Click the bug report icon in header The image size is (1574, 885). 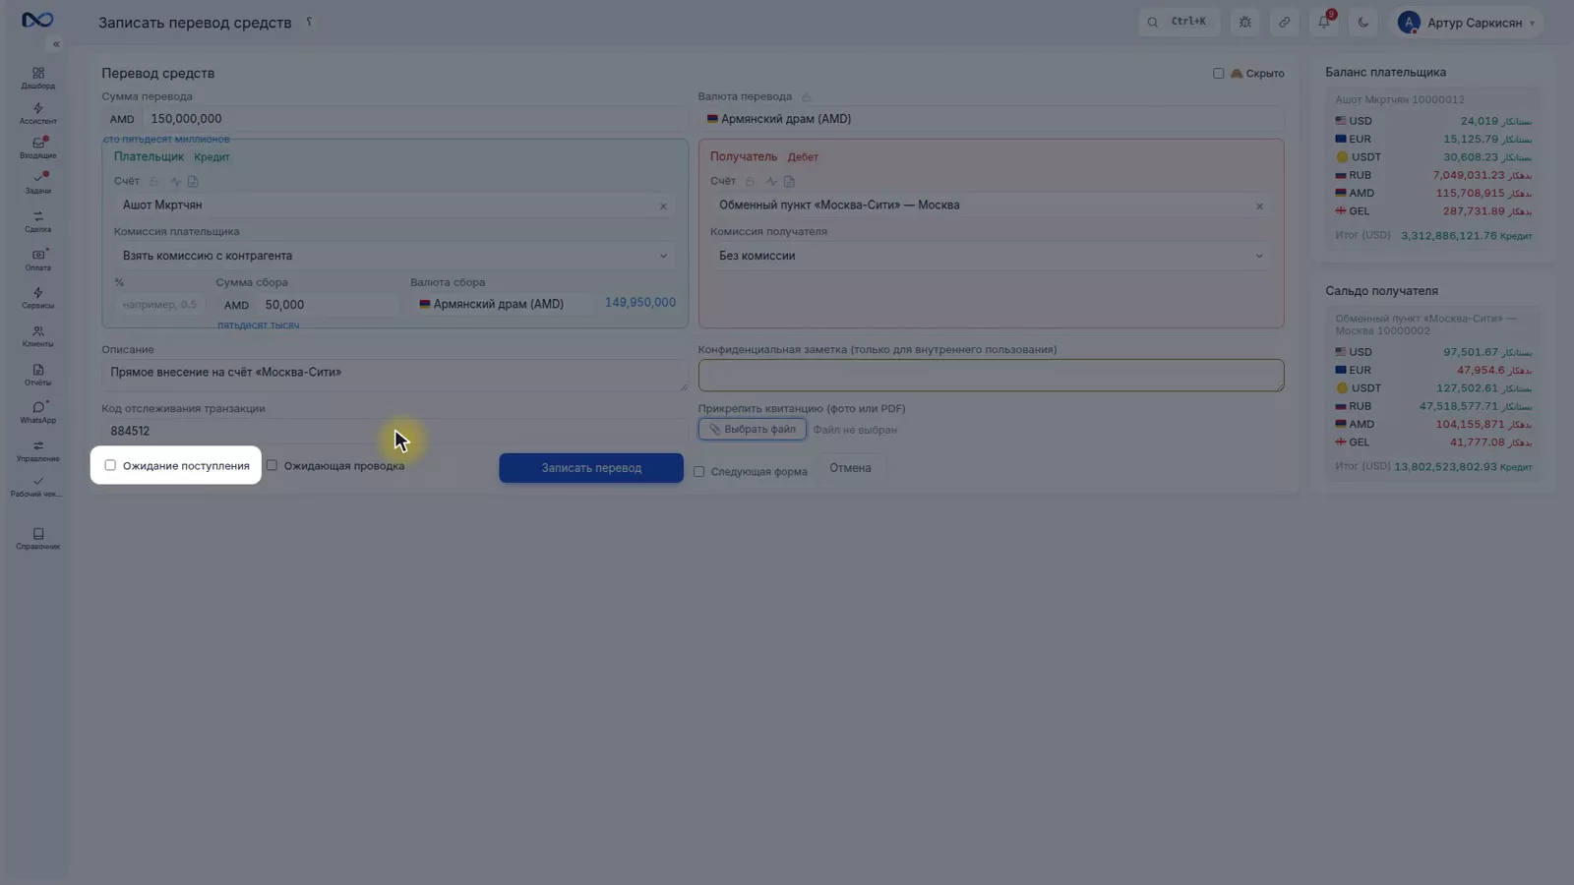1245,22
